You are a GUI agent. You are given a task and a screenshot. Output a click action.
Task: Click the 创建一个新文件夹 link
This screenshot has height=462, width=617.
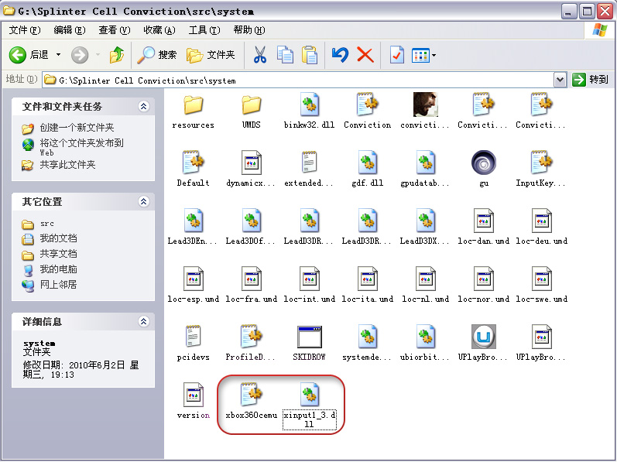pyautogui.click(x=77, y=128)
